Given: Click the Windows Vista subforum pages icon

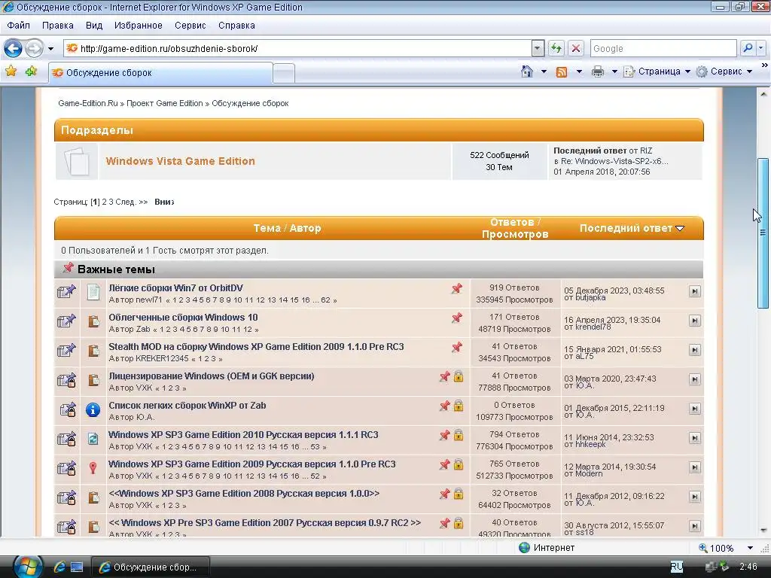Looking at the screenshot, I should 78,161.
